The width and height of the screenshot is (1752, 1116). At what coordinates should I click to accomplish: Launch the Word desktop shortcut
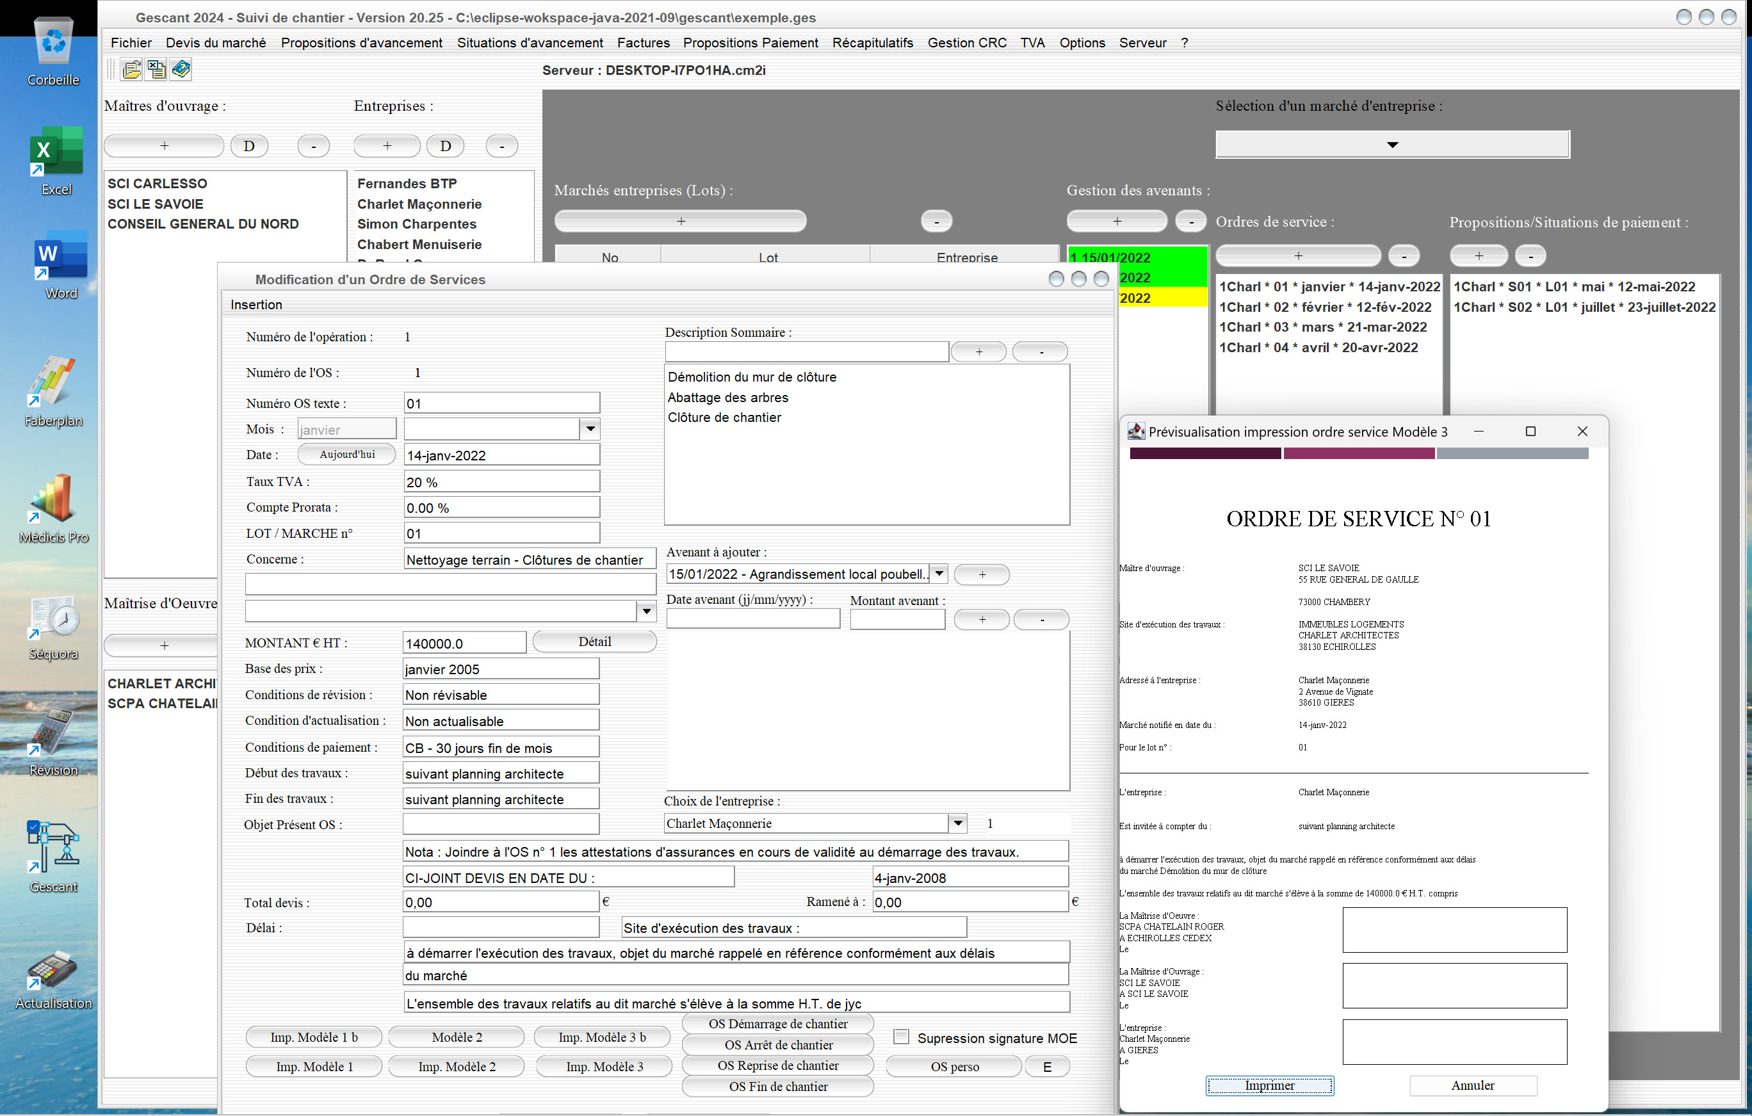(60, 265)
